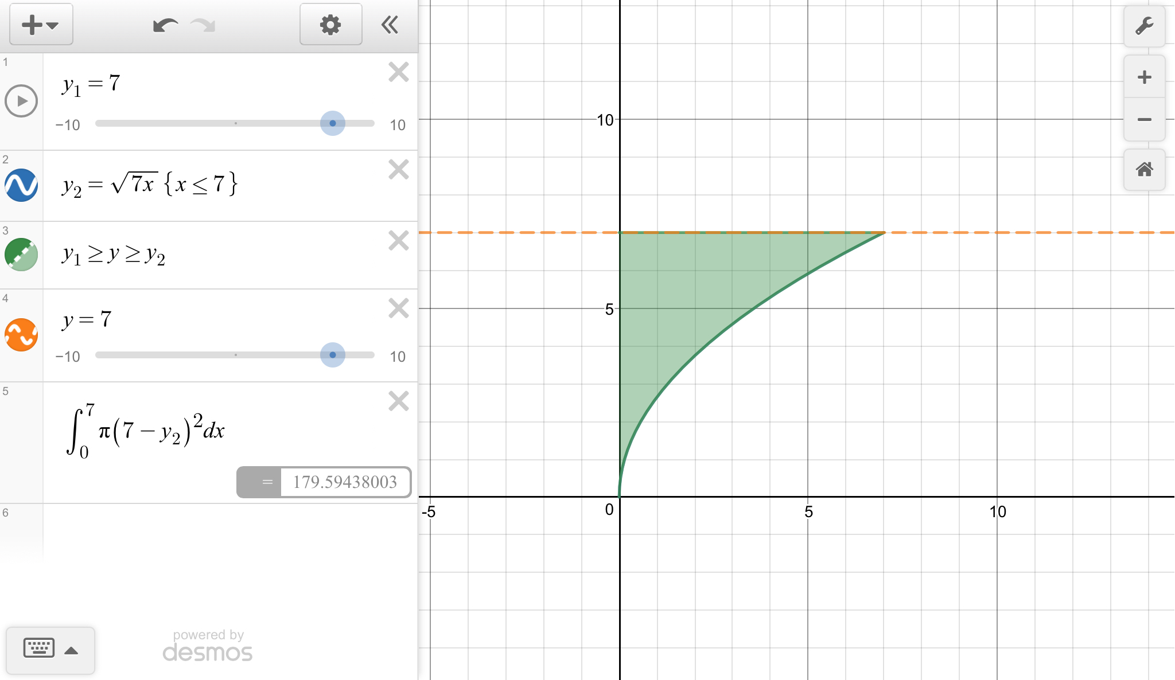The width and height of the screenshot is (1175, 680).
Task: Zoom out of the graph
Action: 1144,120
